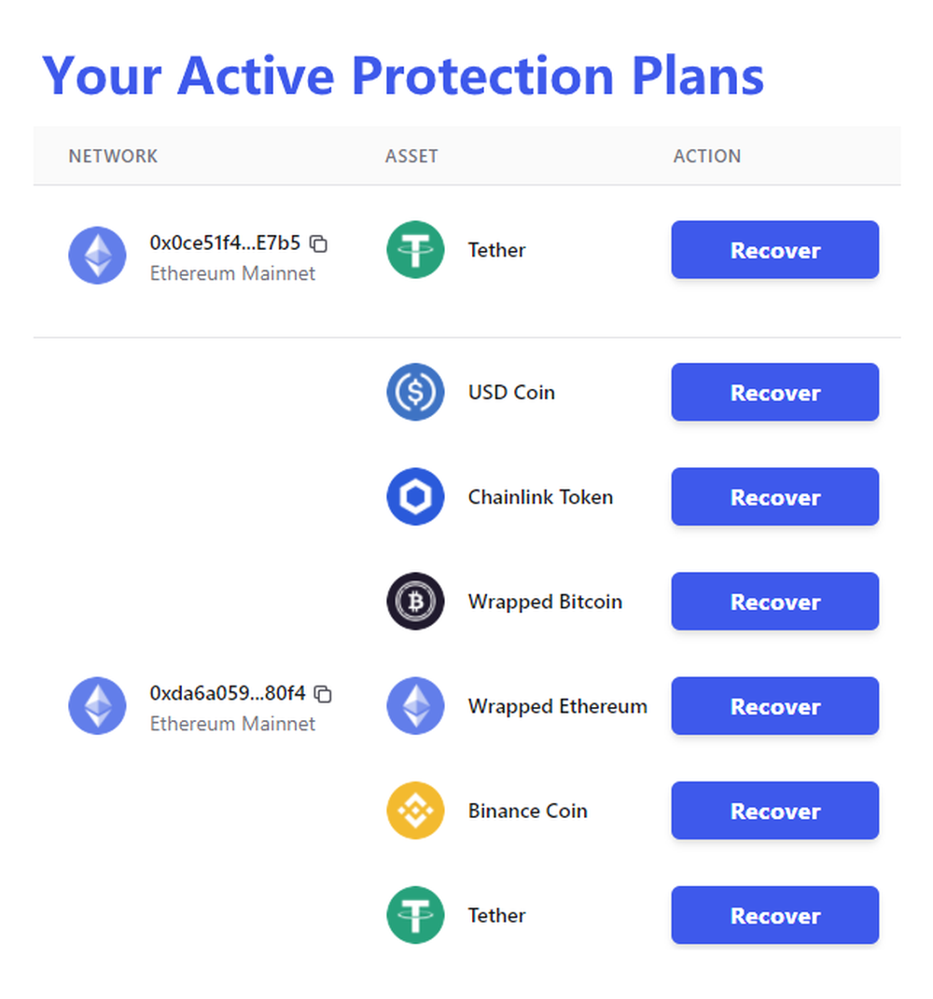Image resolution: width=933 pixels, height=999 pixels.
Task: Click the Wrapped Ethereum asset icon
Action: [x=415, y=706]
